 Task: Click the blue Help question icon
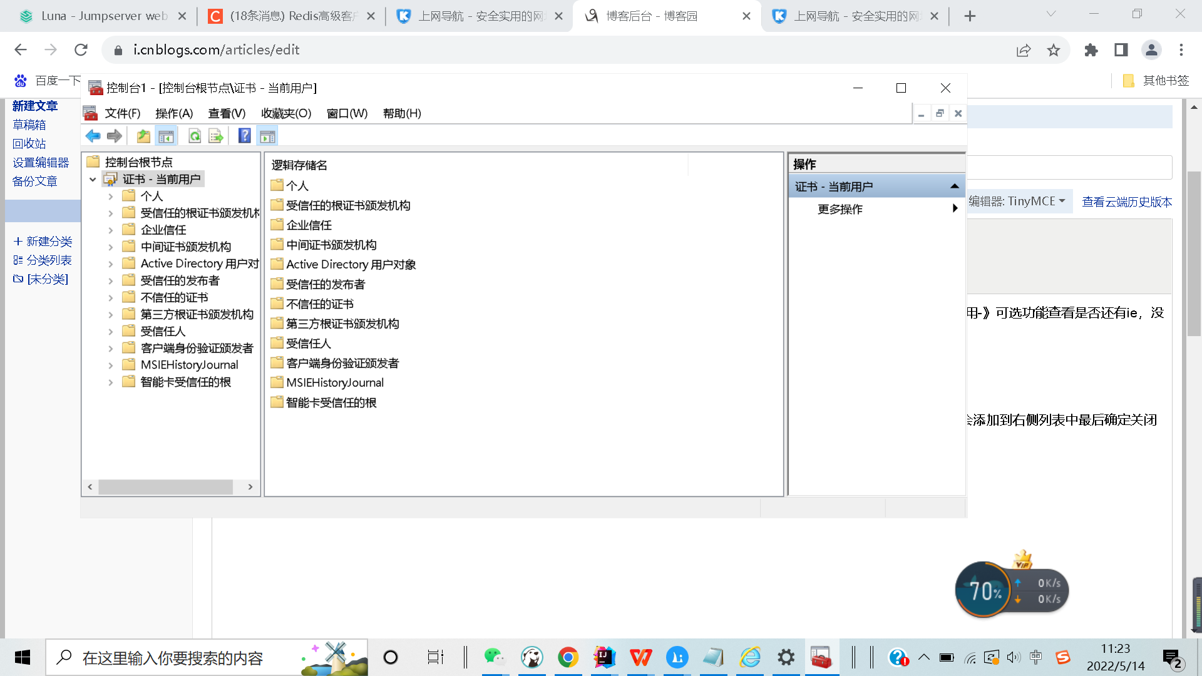pos(244,136)
